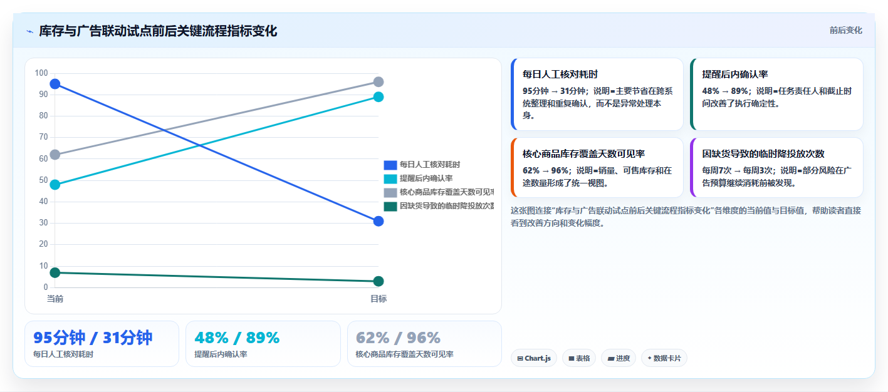Click the 核心商品库存覆盖天数可见率 caption under the 62% stat

[x=404, y=354]
